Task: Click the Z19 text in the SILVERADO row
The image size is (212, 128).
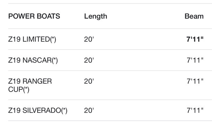Action: click(14, 110)
